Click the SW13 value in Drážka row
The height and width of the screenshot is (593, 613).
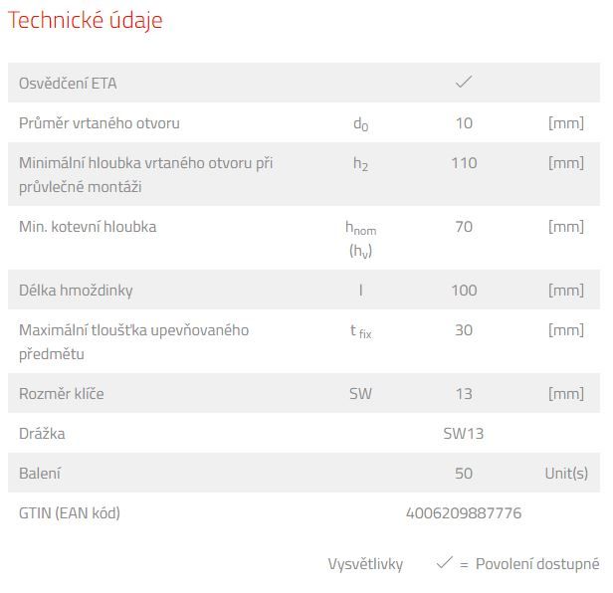pos(464,434)
